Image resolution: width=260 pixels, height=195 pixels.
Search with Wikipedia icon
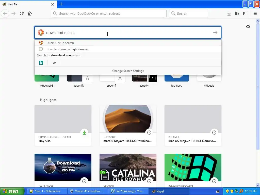click(54, 63)
